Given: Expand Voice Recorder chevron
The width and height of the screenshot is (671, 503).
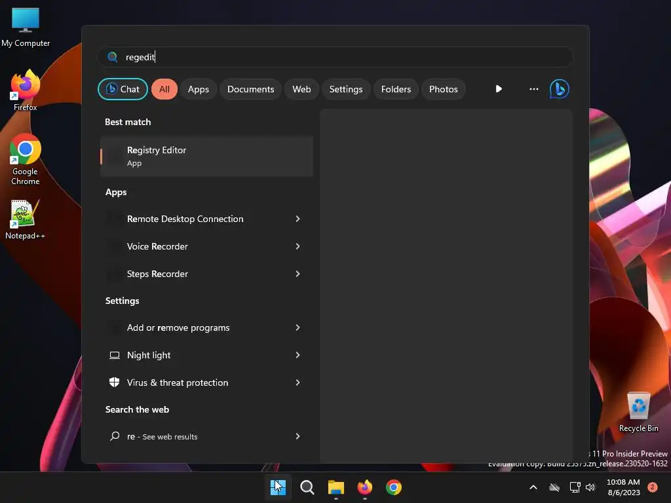Looking at the screenshot, I should click(298, 246).
